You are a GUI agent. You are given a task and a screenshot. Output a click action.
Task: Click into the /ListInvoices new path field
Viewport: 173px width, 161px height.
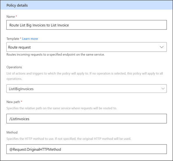(86, 119)
